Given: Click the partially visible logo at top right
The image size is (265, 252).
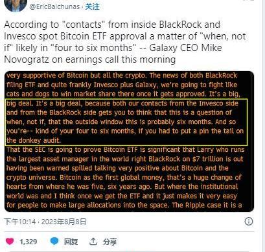Looking at the screenshot, I should click(249, 1).
